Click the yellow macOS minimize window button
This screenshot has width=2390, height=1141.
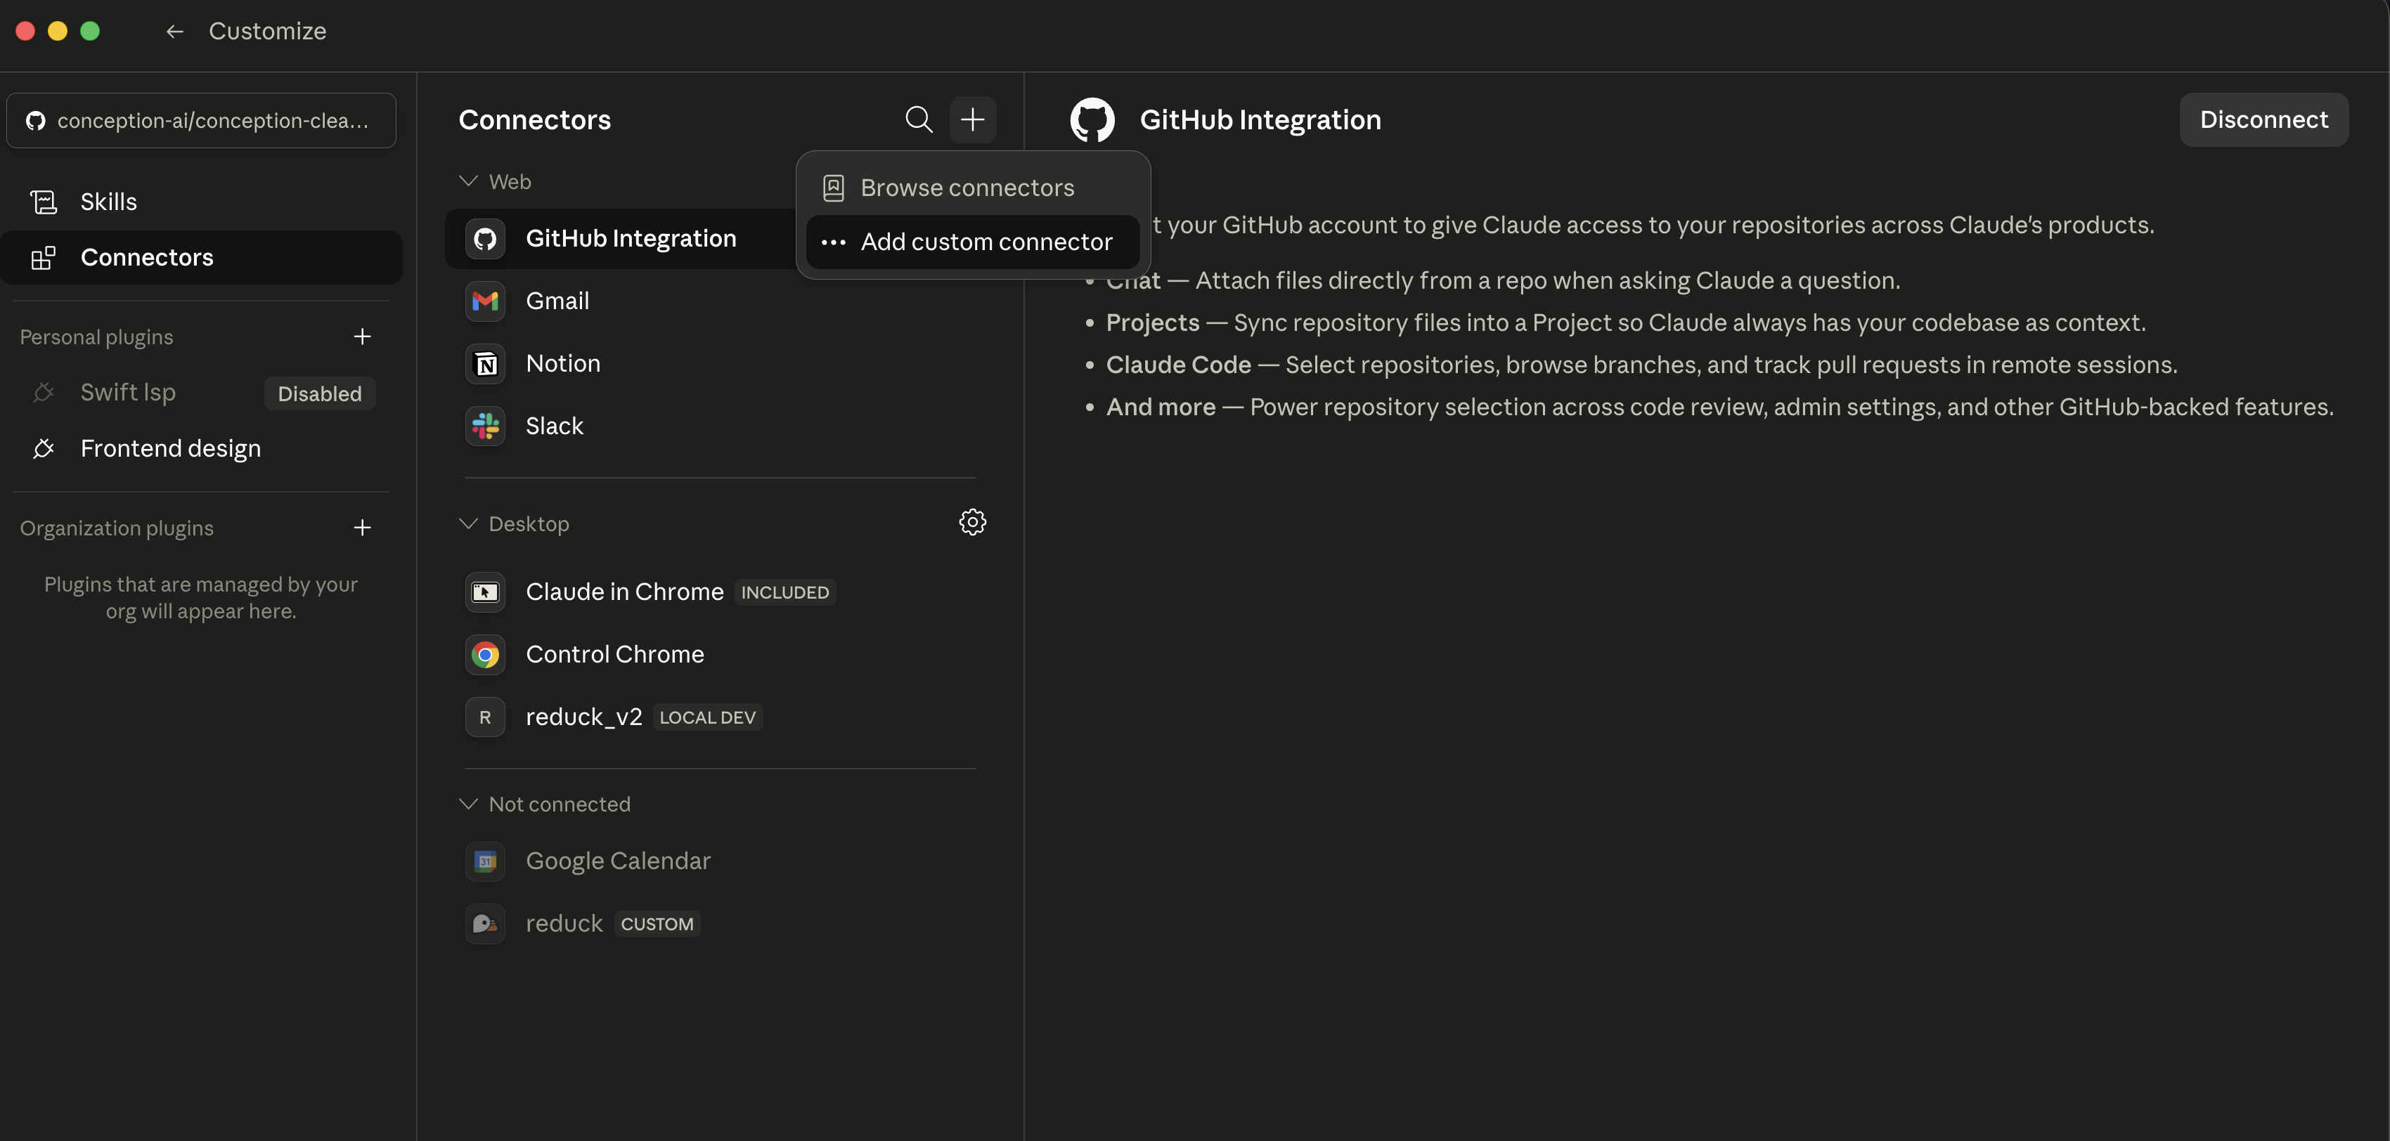click(58, 32)
